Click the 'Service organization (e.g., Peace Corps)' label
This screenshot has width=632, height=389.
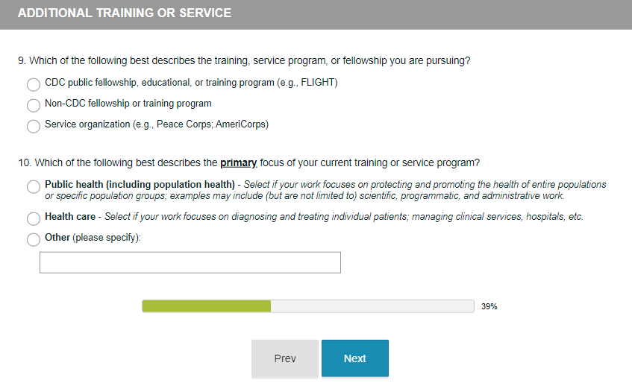point(157,124)
